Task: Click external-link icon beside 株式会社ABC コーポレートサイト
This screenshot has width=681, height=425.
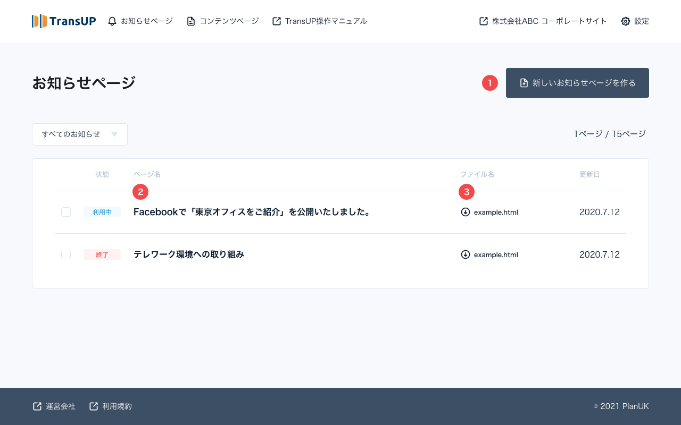Action: pyautogui.click(x=484, y=21)
